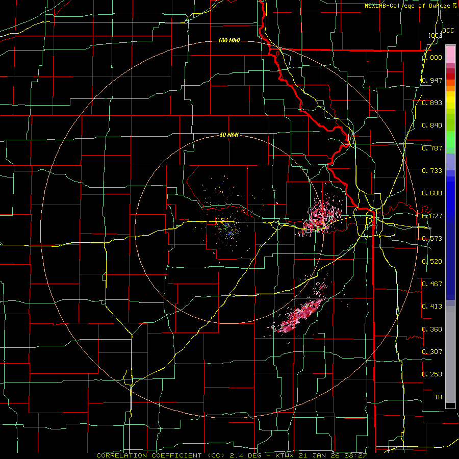The image size is (459, 459).
Task: Click the 0.840 scale value
Action: tap(432, 125)
